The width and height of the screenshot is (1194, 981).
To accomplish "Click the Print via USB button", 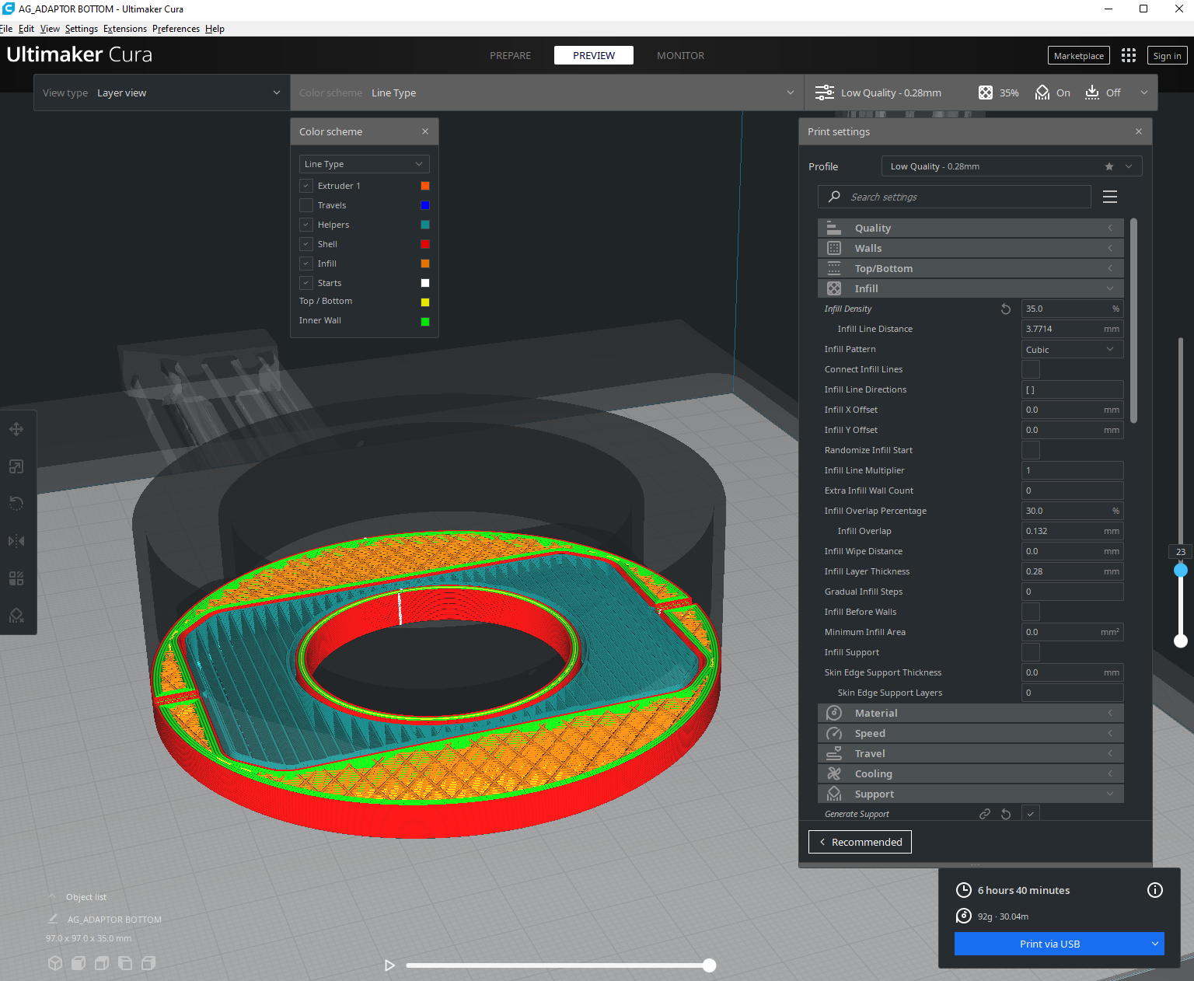I will click(1049, 944).
